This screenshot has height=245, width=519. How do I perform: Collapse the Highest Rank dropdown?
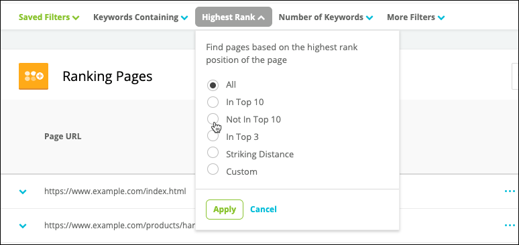(x=233, y=17)
